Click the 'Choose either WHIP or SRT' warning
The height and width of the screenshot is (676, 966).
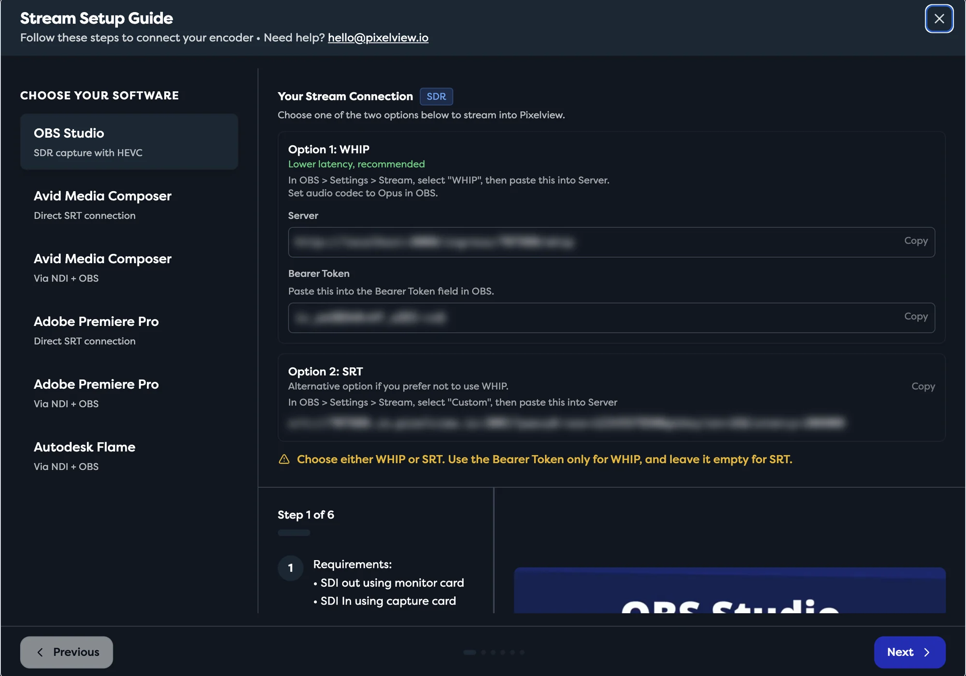544,459
